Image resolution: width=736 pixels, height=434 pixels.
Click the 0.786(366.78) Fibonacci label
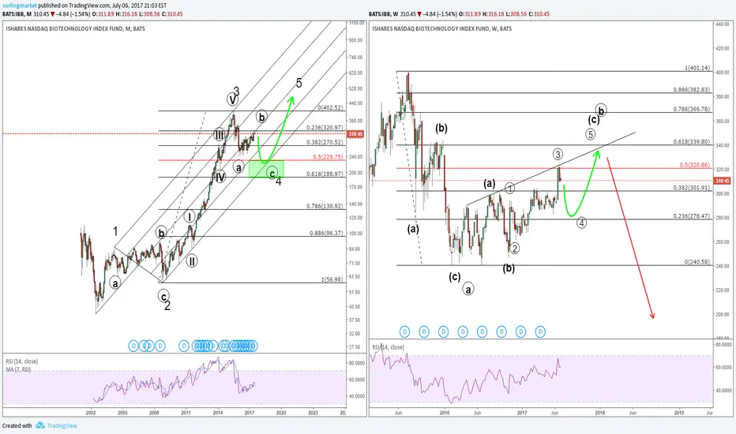[692, 110]
